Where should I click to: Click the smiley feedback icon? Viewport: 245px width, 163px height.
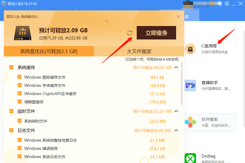(220, 3)
